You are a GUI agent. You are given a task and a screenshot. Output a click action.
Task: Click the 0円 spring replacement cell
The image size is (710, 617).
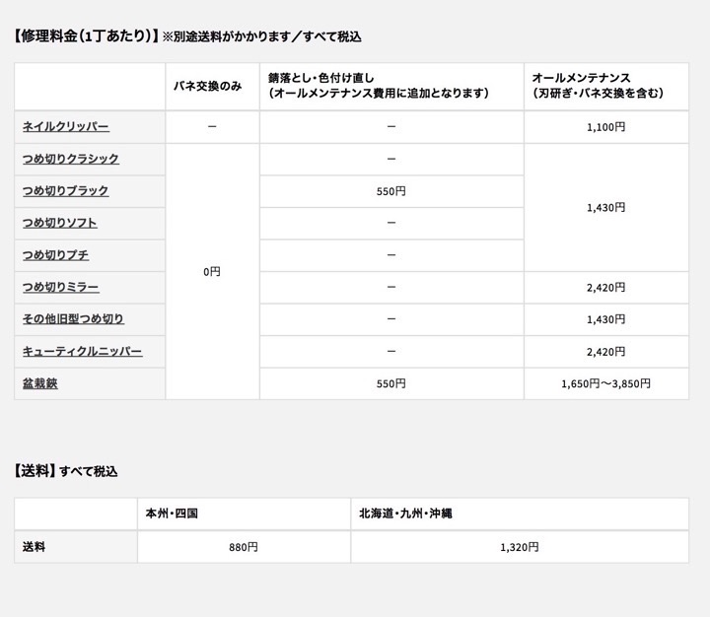(212, 271)
